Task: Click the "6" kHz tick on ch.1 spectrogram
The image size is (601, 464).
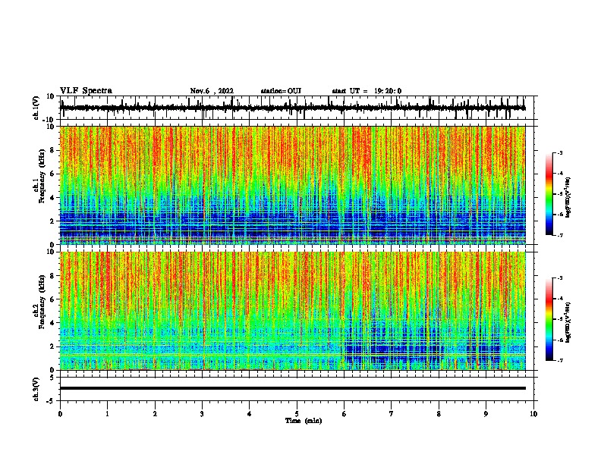Action: point(52,174)
